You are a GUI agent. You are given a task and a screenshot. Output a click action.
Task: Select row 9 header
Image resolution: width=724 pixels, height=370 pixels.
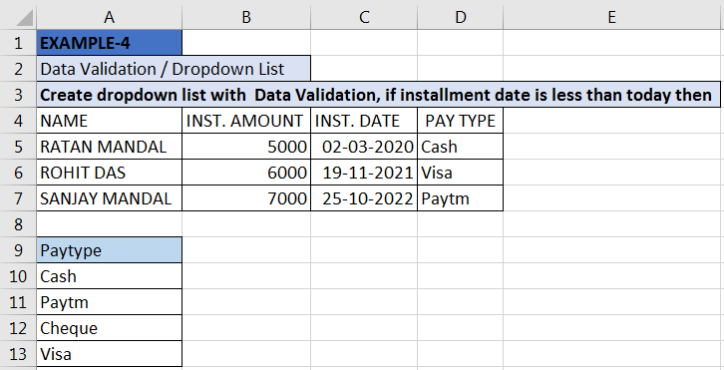point(18,250)
